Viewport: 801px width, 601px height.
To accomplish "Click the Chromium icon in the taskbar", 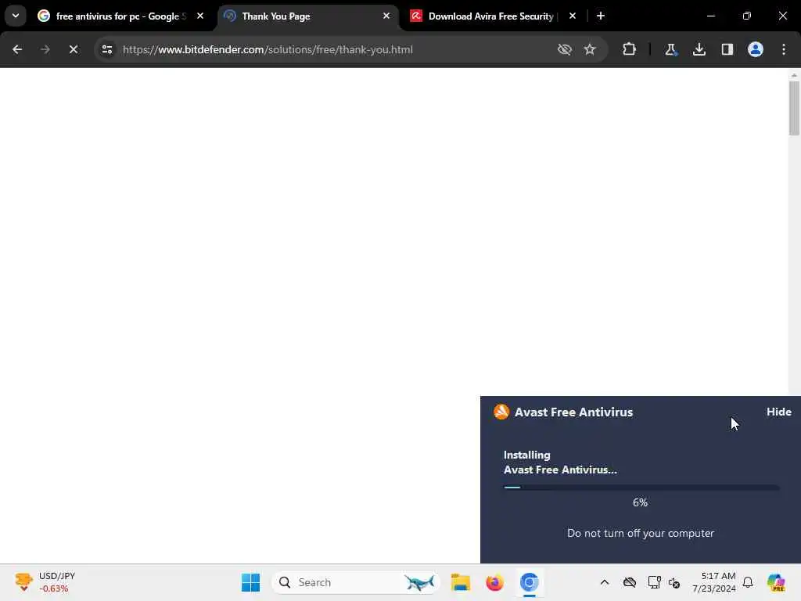I will click(530, 582).
